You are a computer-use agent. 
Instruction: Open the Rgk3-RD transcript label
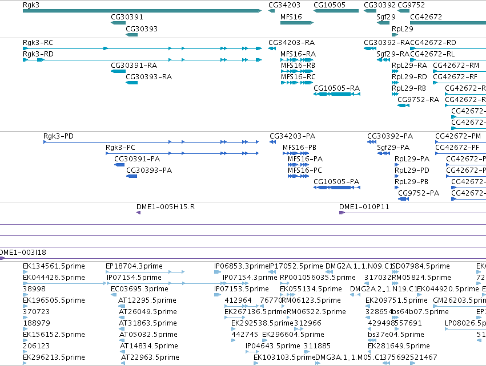tap(38, 54)
